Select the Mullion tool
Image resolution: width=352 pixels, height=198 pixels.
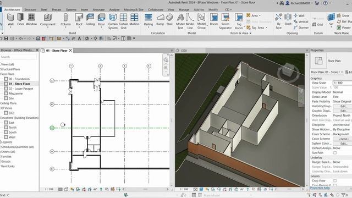click(x=134, y=19)
